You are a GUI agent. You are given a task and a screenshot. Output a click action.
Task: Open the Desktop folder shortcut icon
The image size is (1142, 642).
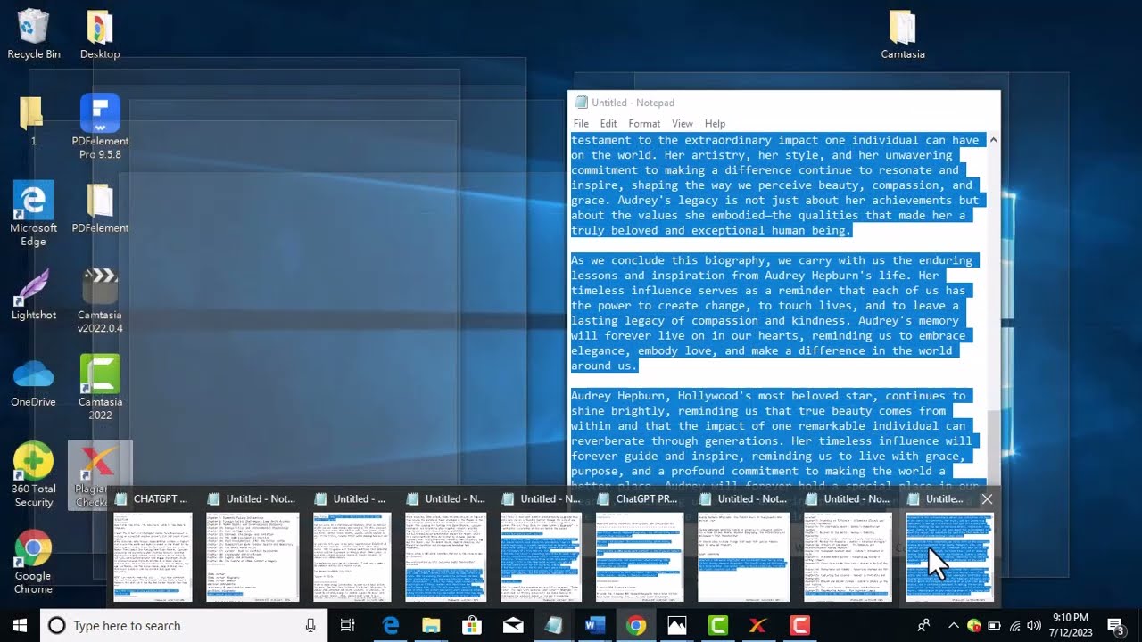[100, 34]
